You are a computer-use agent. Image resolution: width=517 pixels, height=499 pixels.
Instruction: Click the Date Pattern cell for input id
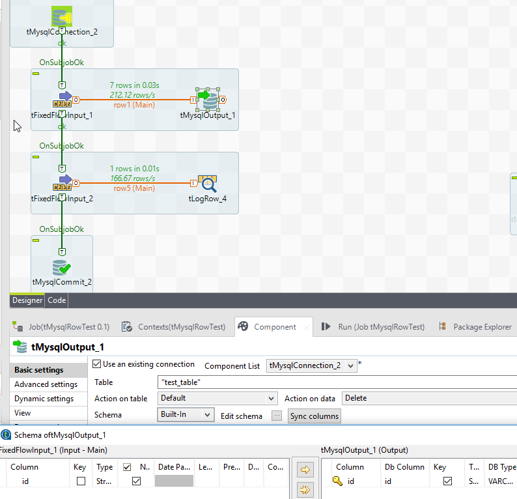point(174,481)
